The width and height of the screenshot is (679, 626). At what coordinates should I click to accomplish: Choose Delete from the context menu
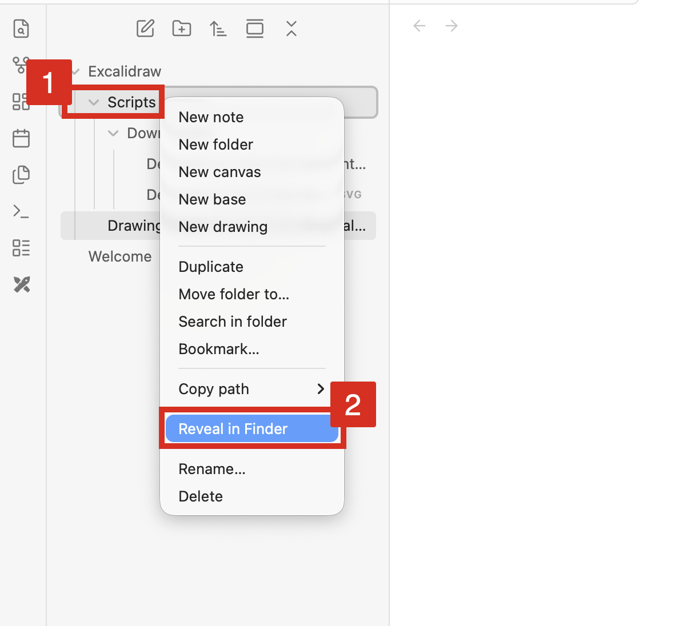click(x=201, y=496)
